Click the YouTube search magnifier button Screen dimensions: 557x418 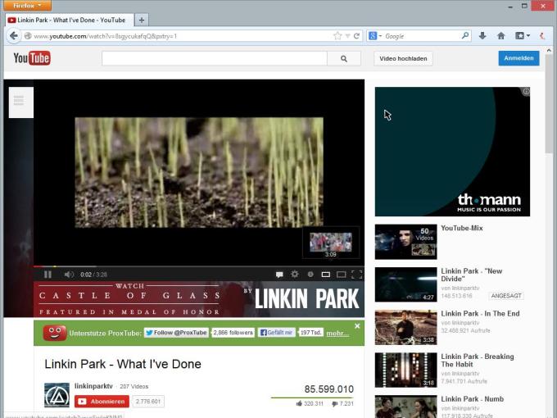[343, 58]
